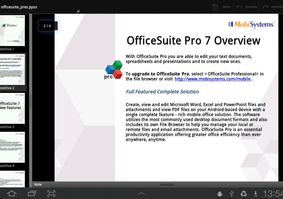
Task: Click the 2 / 6 slide counter
Action: pyautogui.click(x=47, y=26)
